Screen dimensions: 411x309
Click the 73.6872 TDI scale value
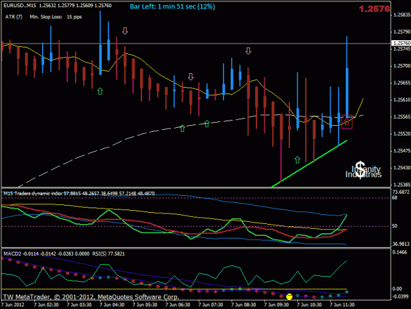tap(400, 192)
